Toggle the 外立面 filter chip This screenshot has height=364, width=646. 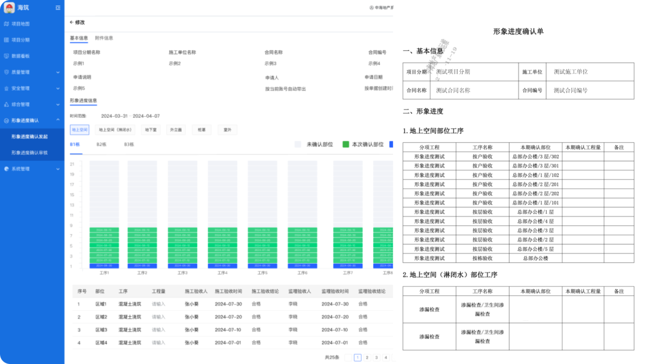click(x=175, y=130)
